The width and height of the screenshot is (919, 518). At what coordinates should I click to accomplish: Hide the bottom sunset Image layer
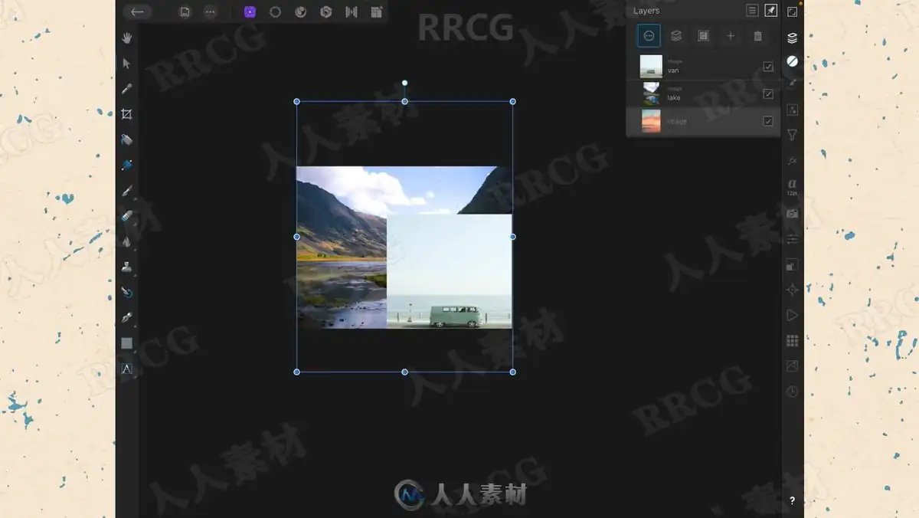click(x=768, y=121)
